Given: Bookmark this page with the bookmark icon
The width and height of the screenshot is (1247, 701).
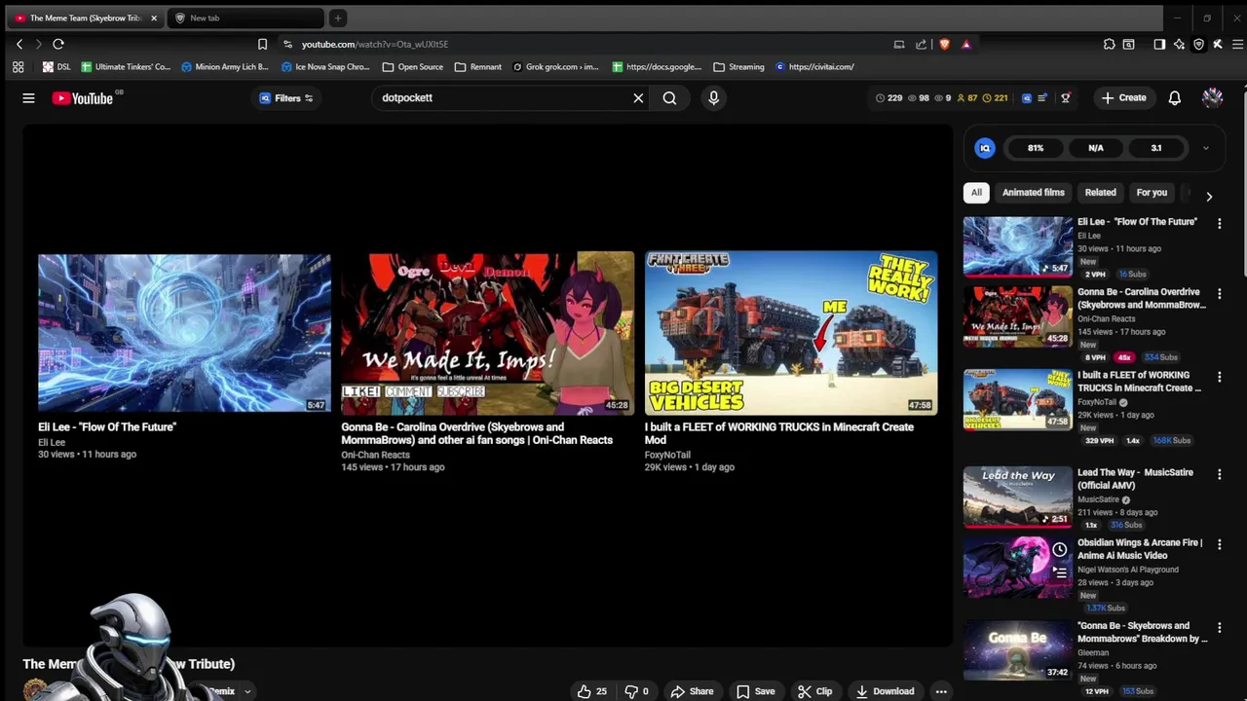Looking at the screenshot, I should coord(262,44).
